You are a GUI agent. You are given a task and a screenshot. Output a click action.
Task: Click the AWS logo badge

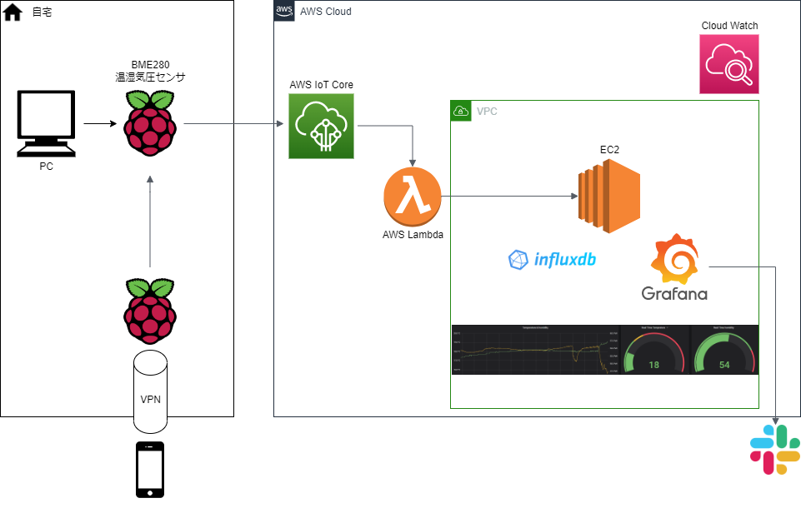[284, 11]
